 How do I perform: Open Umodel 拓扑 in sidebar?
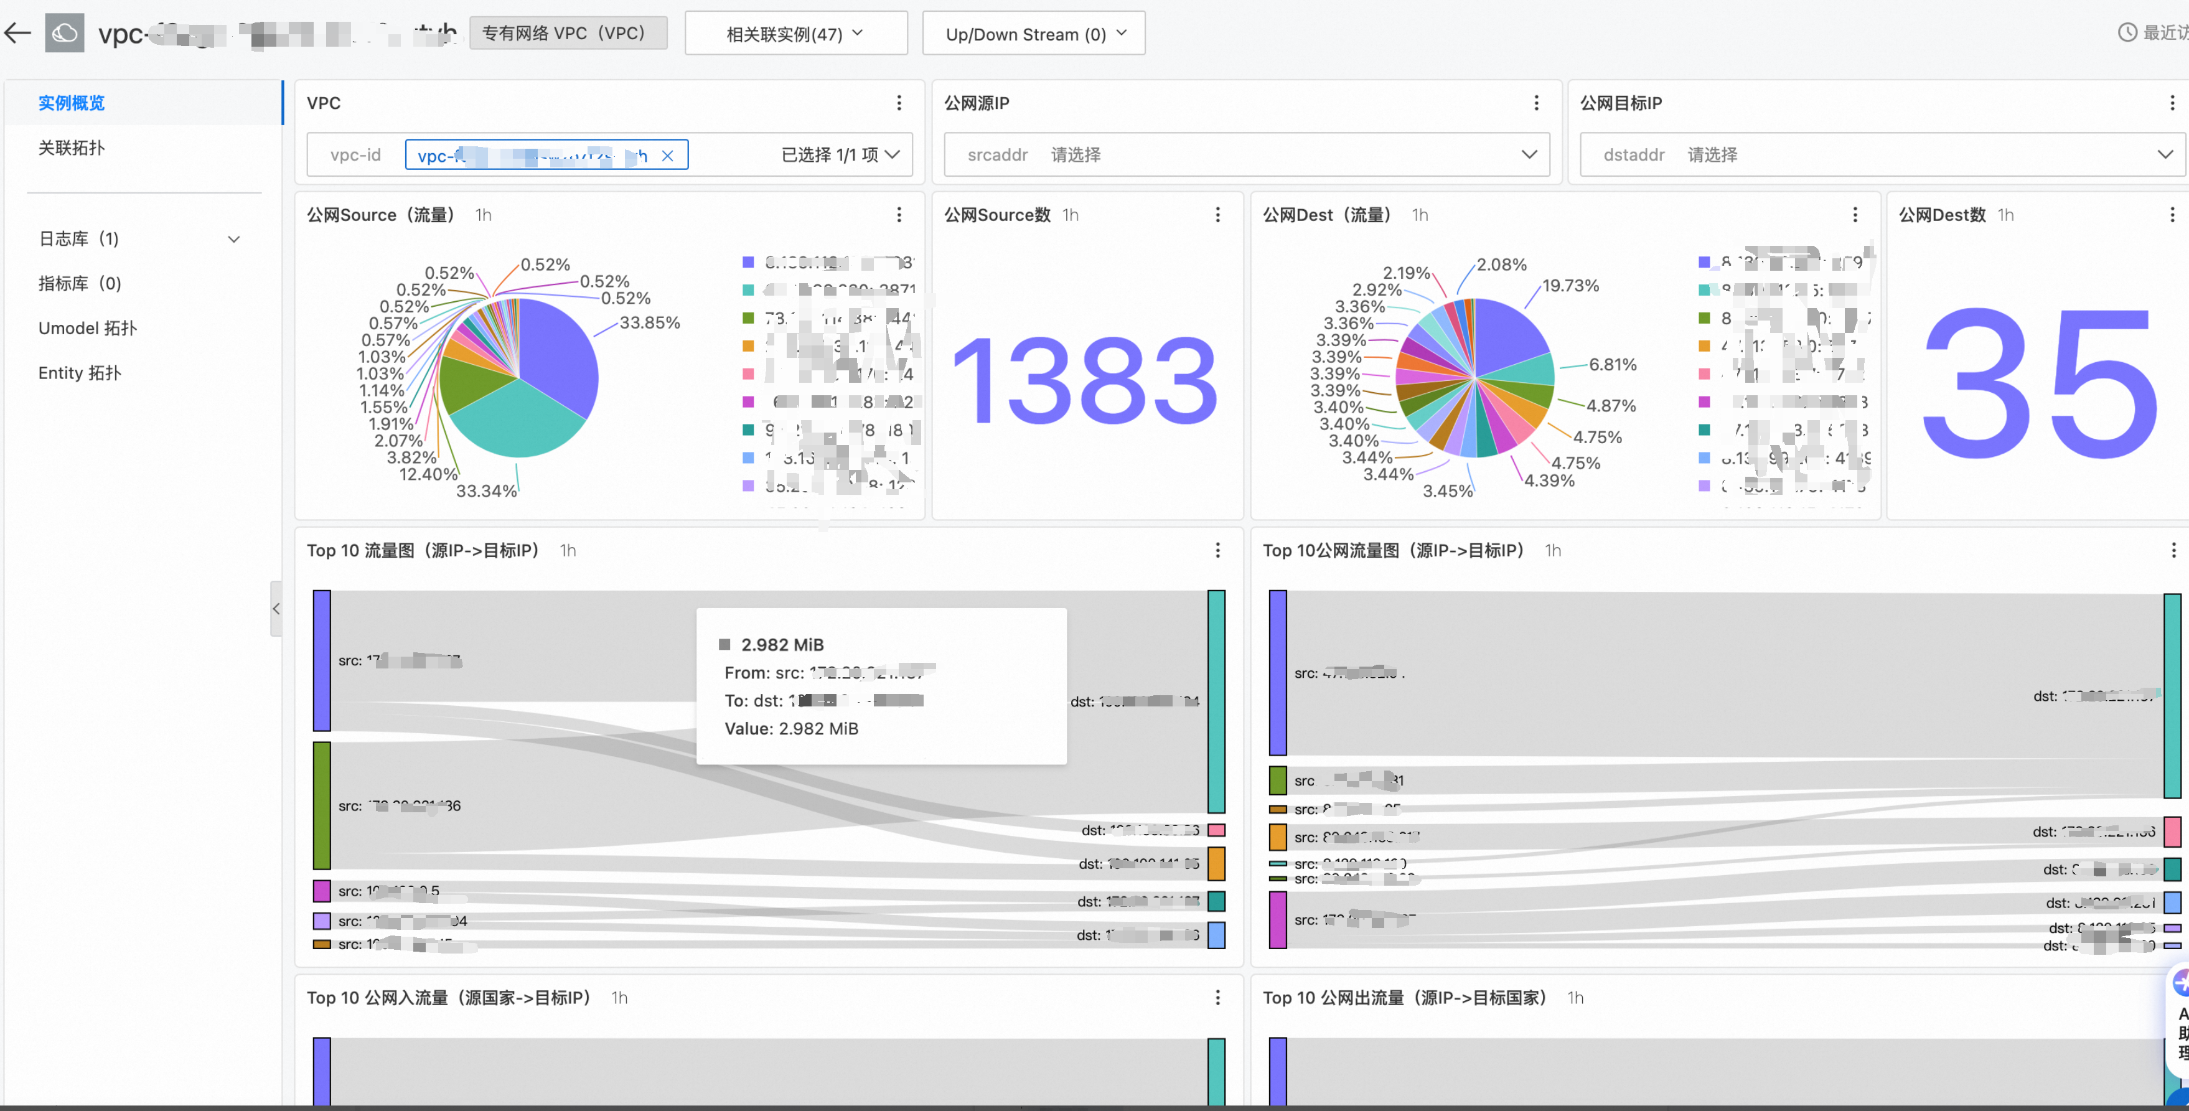point(88,328)
